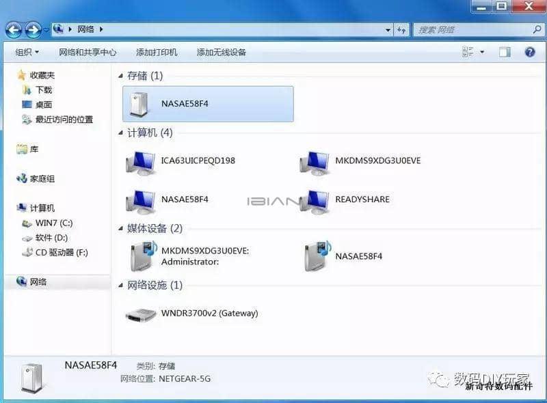Open the NASAE58F4 media device icon
The width and height of the screenshot is (547, 403).
point(317,256)
